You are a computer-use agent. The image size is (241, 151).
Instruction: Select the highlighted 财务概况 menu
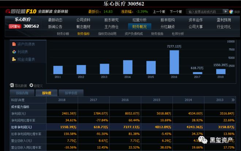tap(139, 26)
